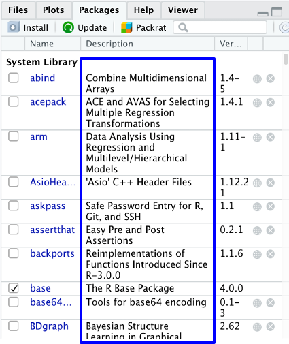Viewport: 289px width, 344px height.
Task: Open acepack web documentation globe icon
Action: [257, 103]
